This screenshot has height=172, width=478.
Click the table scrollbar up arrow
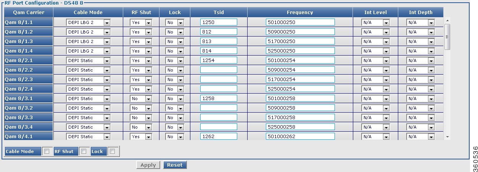coord(447,20)
